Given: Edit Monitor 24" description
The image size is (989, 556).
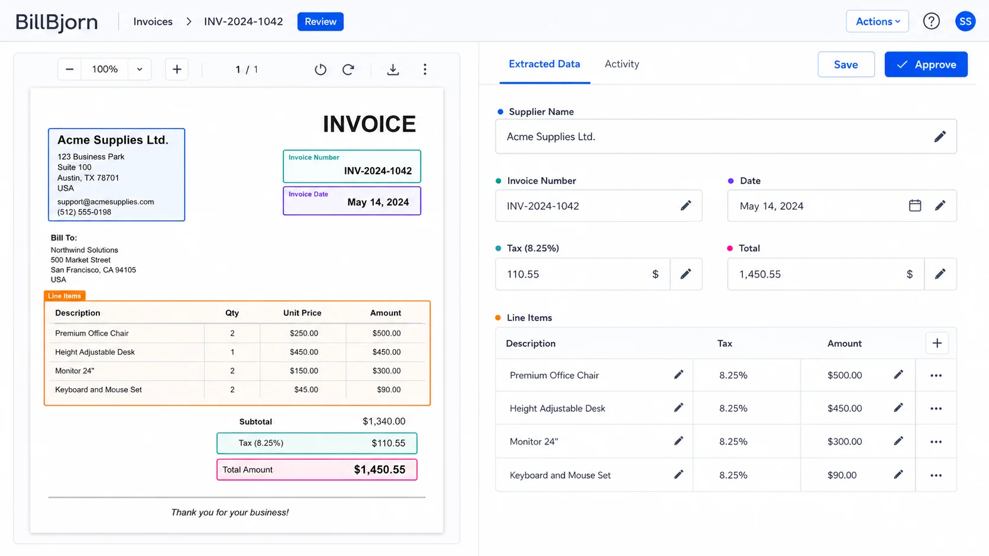Looking at the screenshot, I should pyautogui.click(x=678, y=441).
